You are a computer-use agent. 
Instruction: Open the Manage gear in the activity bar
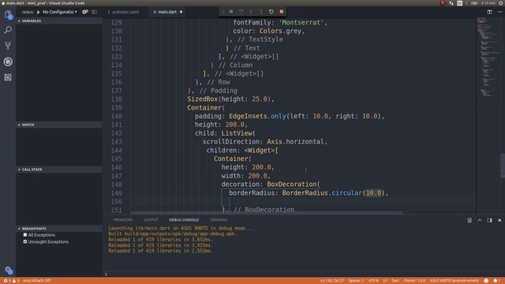coord(9,271)
